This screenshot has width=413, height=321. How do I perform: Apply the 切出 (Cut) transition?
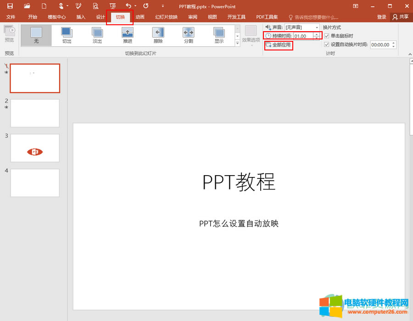pyautogui.click(x=66, y=34)
